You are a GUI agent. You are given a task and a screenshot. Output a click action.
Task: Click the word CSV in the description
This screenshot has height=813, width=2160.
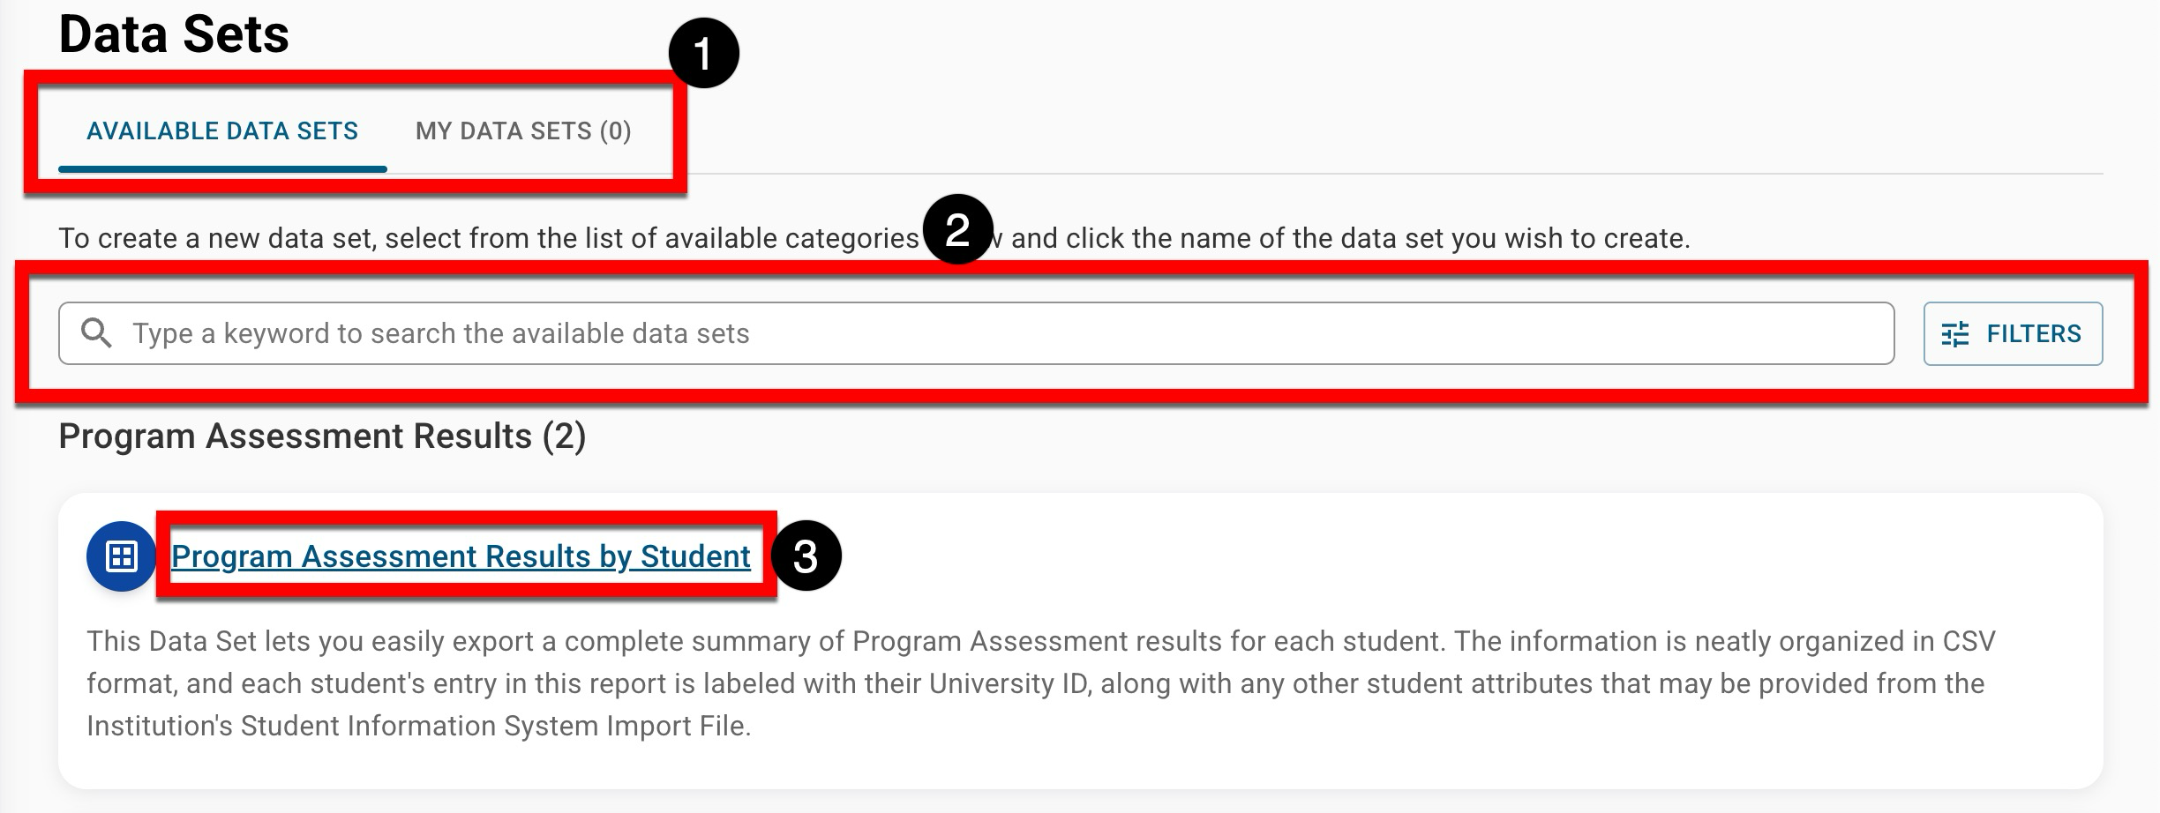[x=1969, y=641]
